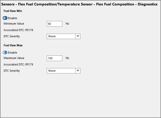The height and width of the screenshot is (118, 161).
Task: Toggle the Fuel Raw Min Enable switch
Action: pos(5,18)
